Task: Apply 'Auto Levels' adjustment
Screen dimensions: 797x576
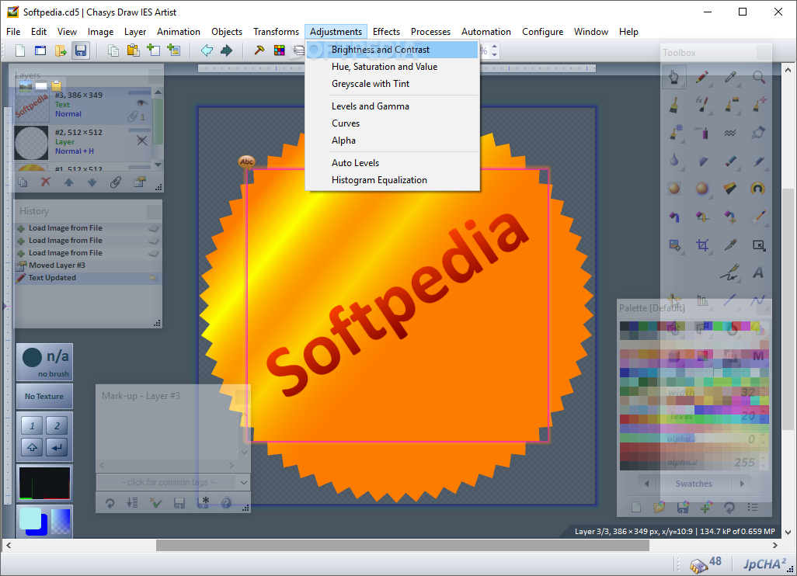Action: point(392,163)
